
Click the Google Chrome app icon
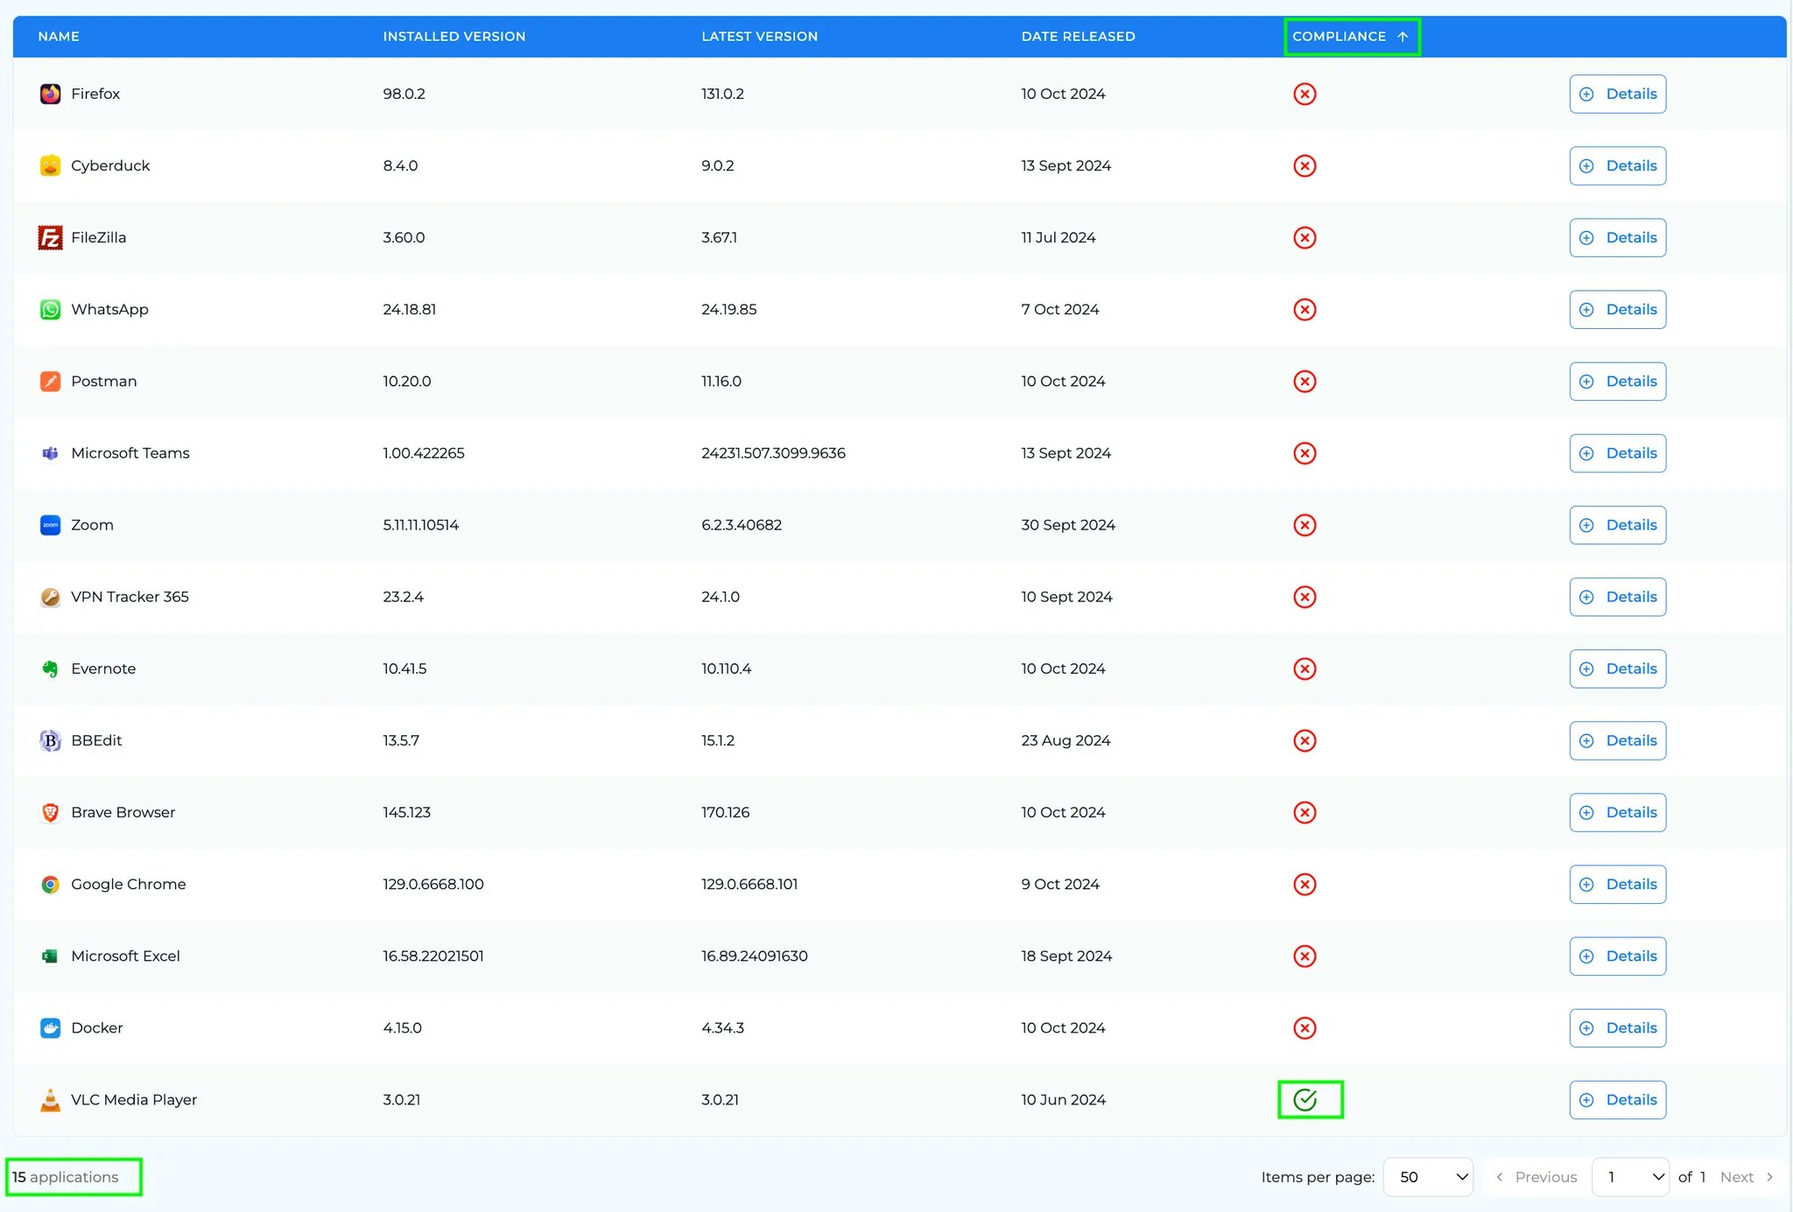(50, 884)
